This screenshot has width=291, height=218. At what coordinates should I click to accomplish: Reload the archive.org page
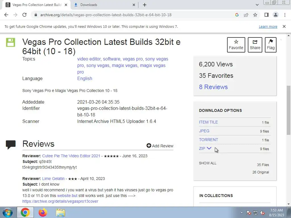click(24, 15)
